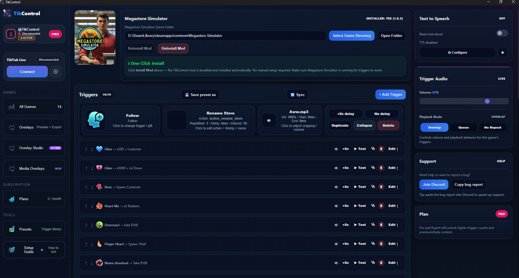Open Presets Trigger library
The height and width of the screenshot is (278, 519).
[x=34, y=229]
